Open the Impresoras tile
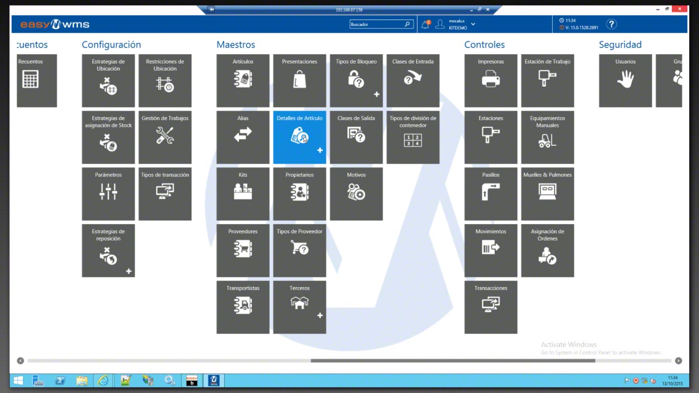Viewport: 699px width, 393px height. 491,81
